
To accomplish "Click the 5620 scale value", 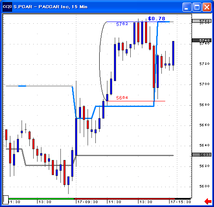I will click(205, 166).
